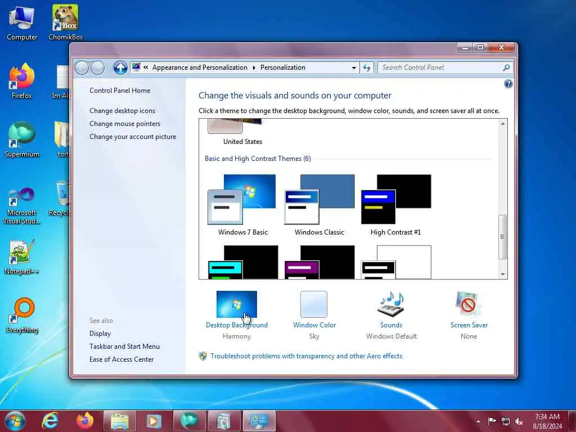Open Change your account picture link

133,136
